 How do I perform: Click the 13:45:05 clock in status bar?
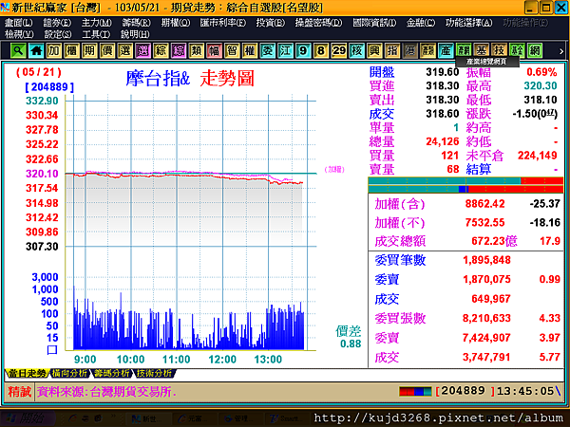tap(525, 391)
